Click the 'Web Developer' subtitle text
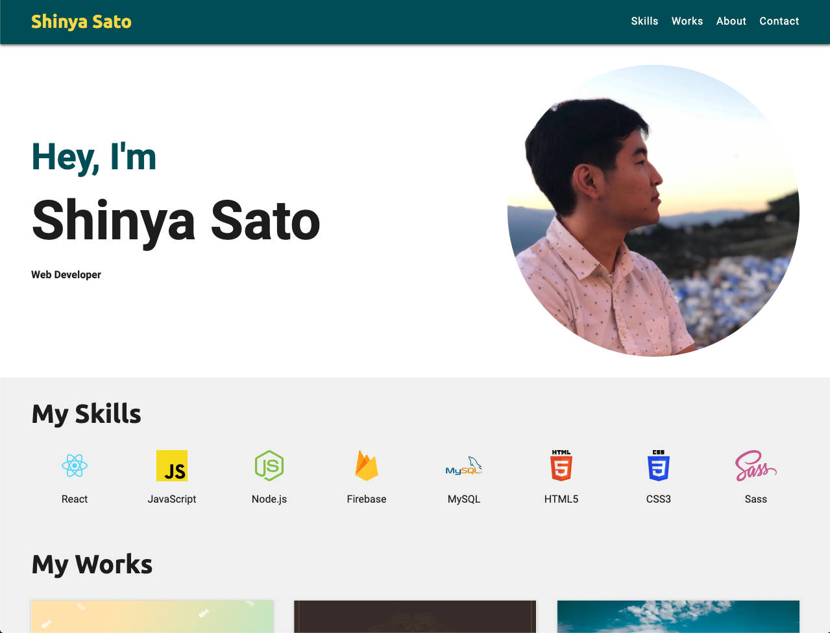The height and width of the screenshot is (633, 830). 66,275
